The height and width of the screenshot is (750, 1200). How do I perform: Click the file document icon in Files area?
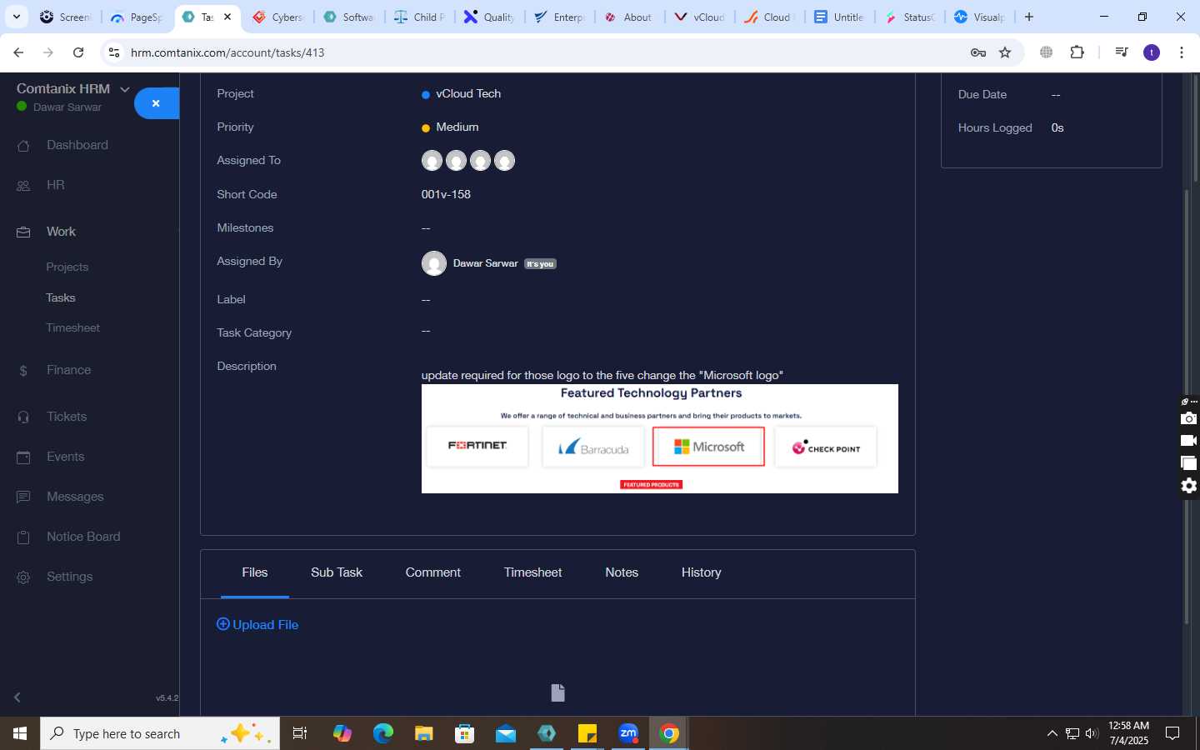tap(558, 692)
